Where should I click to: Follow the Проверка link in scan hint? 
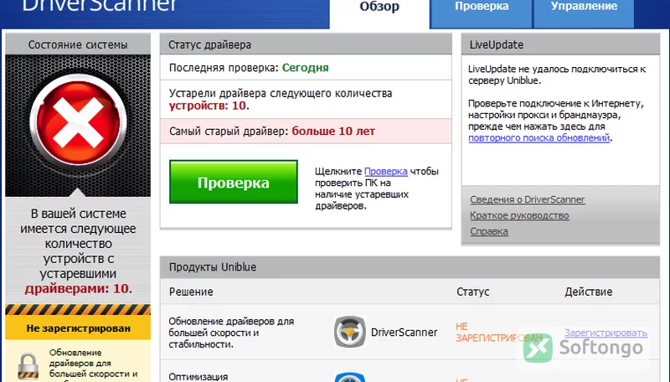[x=386, y=172]
